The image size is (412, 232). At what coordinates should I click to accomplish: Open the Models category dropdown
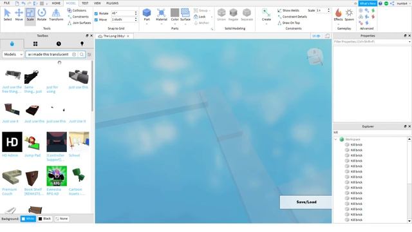pyautogui.click(x=13, y=54)
